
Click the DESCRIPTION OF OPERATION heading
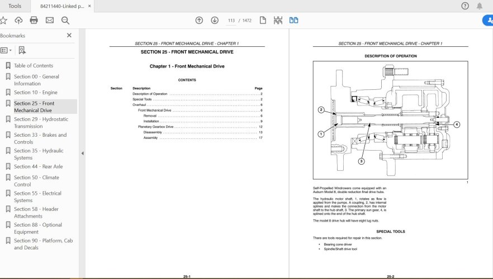click(391, 56)
